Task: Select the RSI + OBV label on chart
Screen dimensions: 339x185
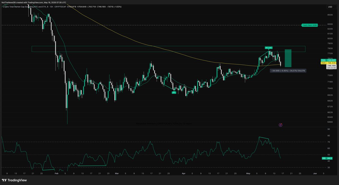Action: (268, 47)
